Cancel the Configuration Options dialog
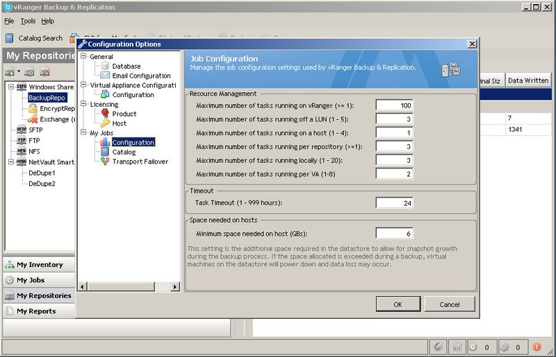Image resolution: width=556 pixels, height=357 pixels. 449,304
